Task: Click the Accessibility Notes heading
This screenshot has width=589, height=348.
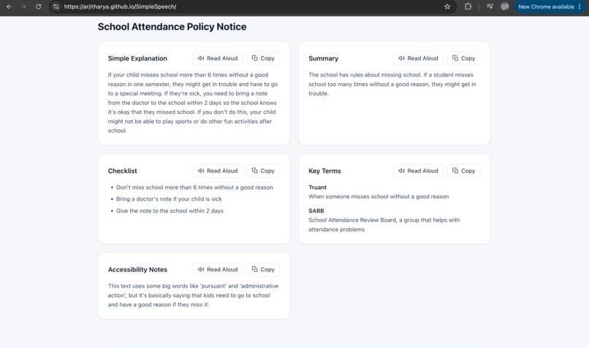Action: coord(137,270)
